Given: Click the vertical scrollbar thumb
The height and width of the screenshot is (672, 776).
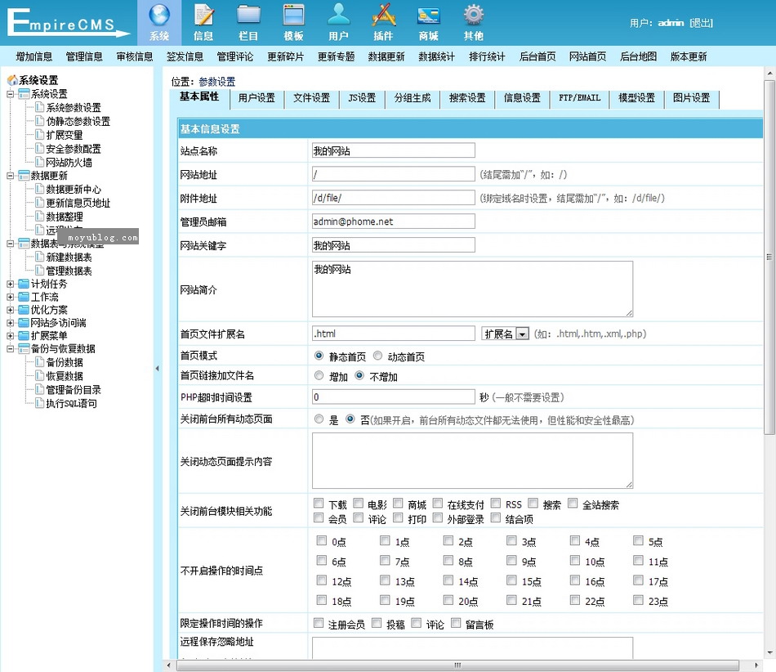Looking at the screenshot, I should 769,258.
